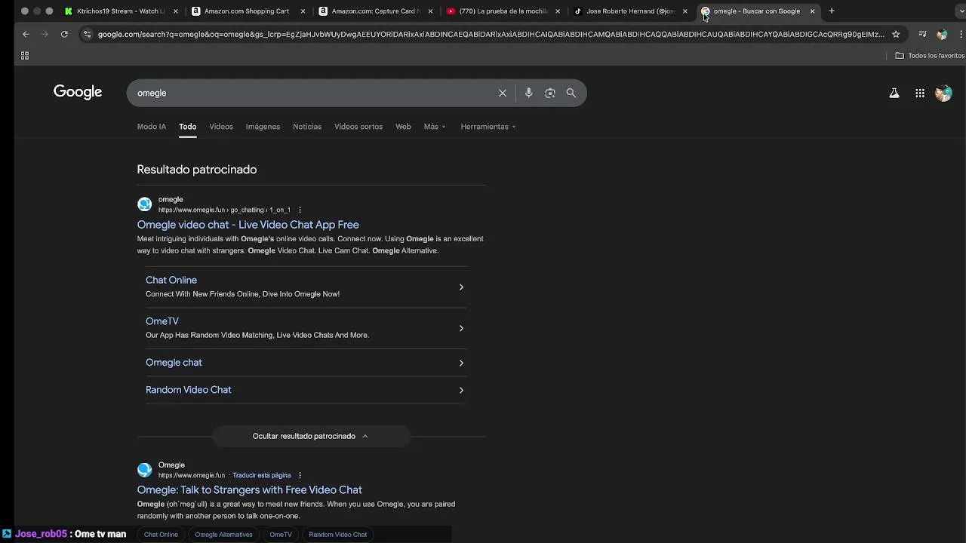Image resolution: width=966 pixels, height=543 pixels.
Task: Select the Modo IA search tab
Action: [x=152, y=127]
